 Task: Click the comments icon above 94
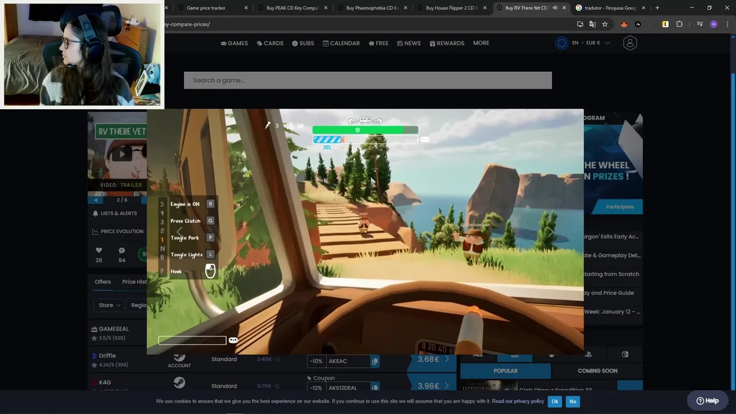(x=122, y=251)
